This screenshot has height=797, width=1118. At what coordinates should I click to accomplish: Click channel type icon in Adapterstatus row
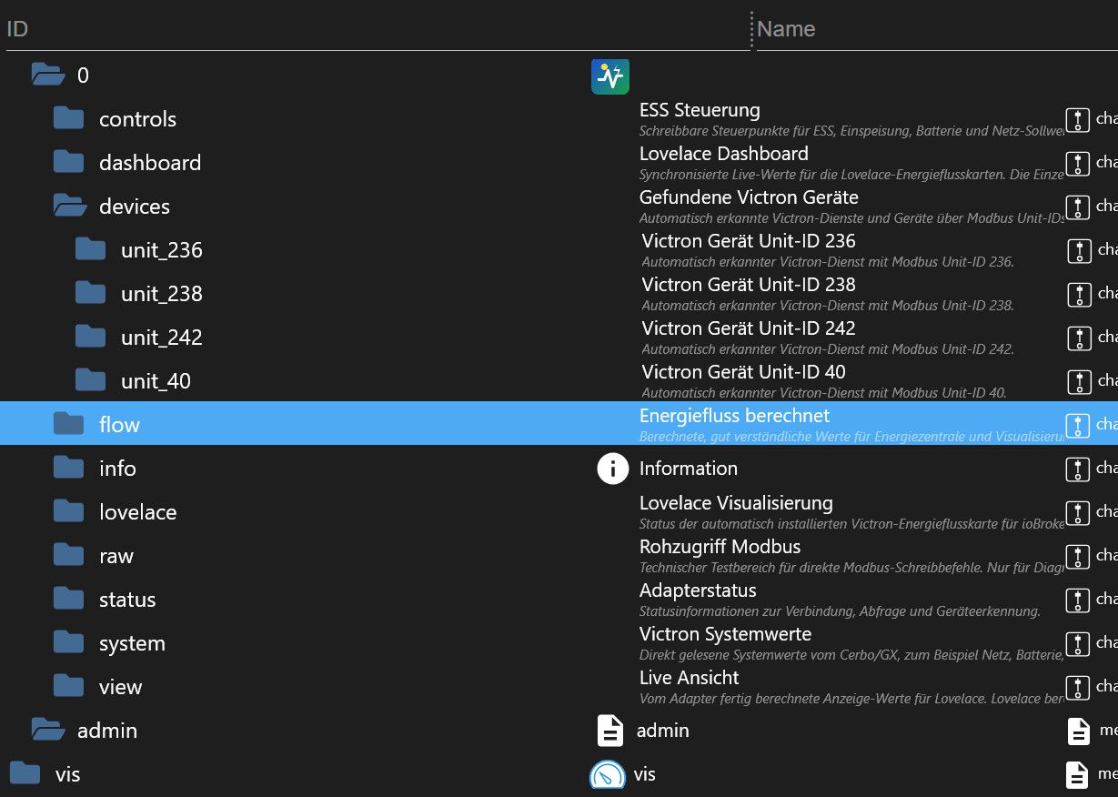coord(1078,600)
